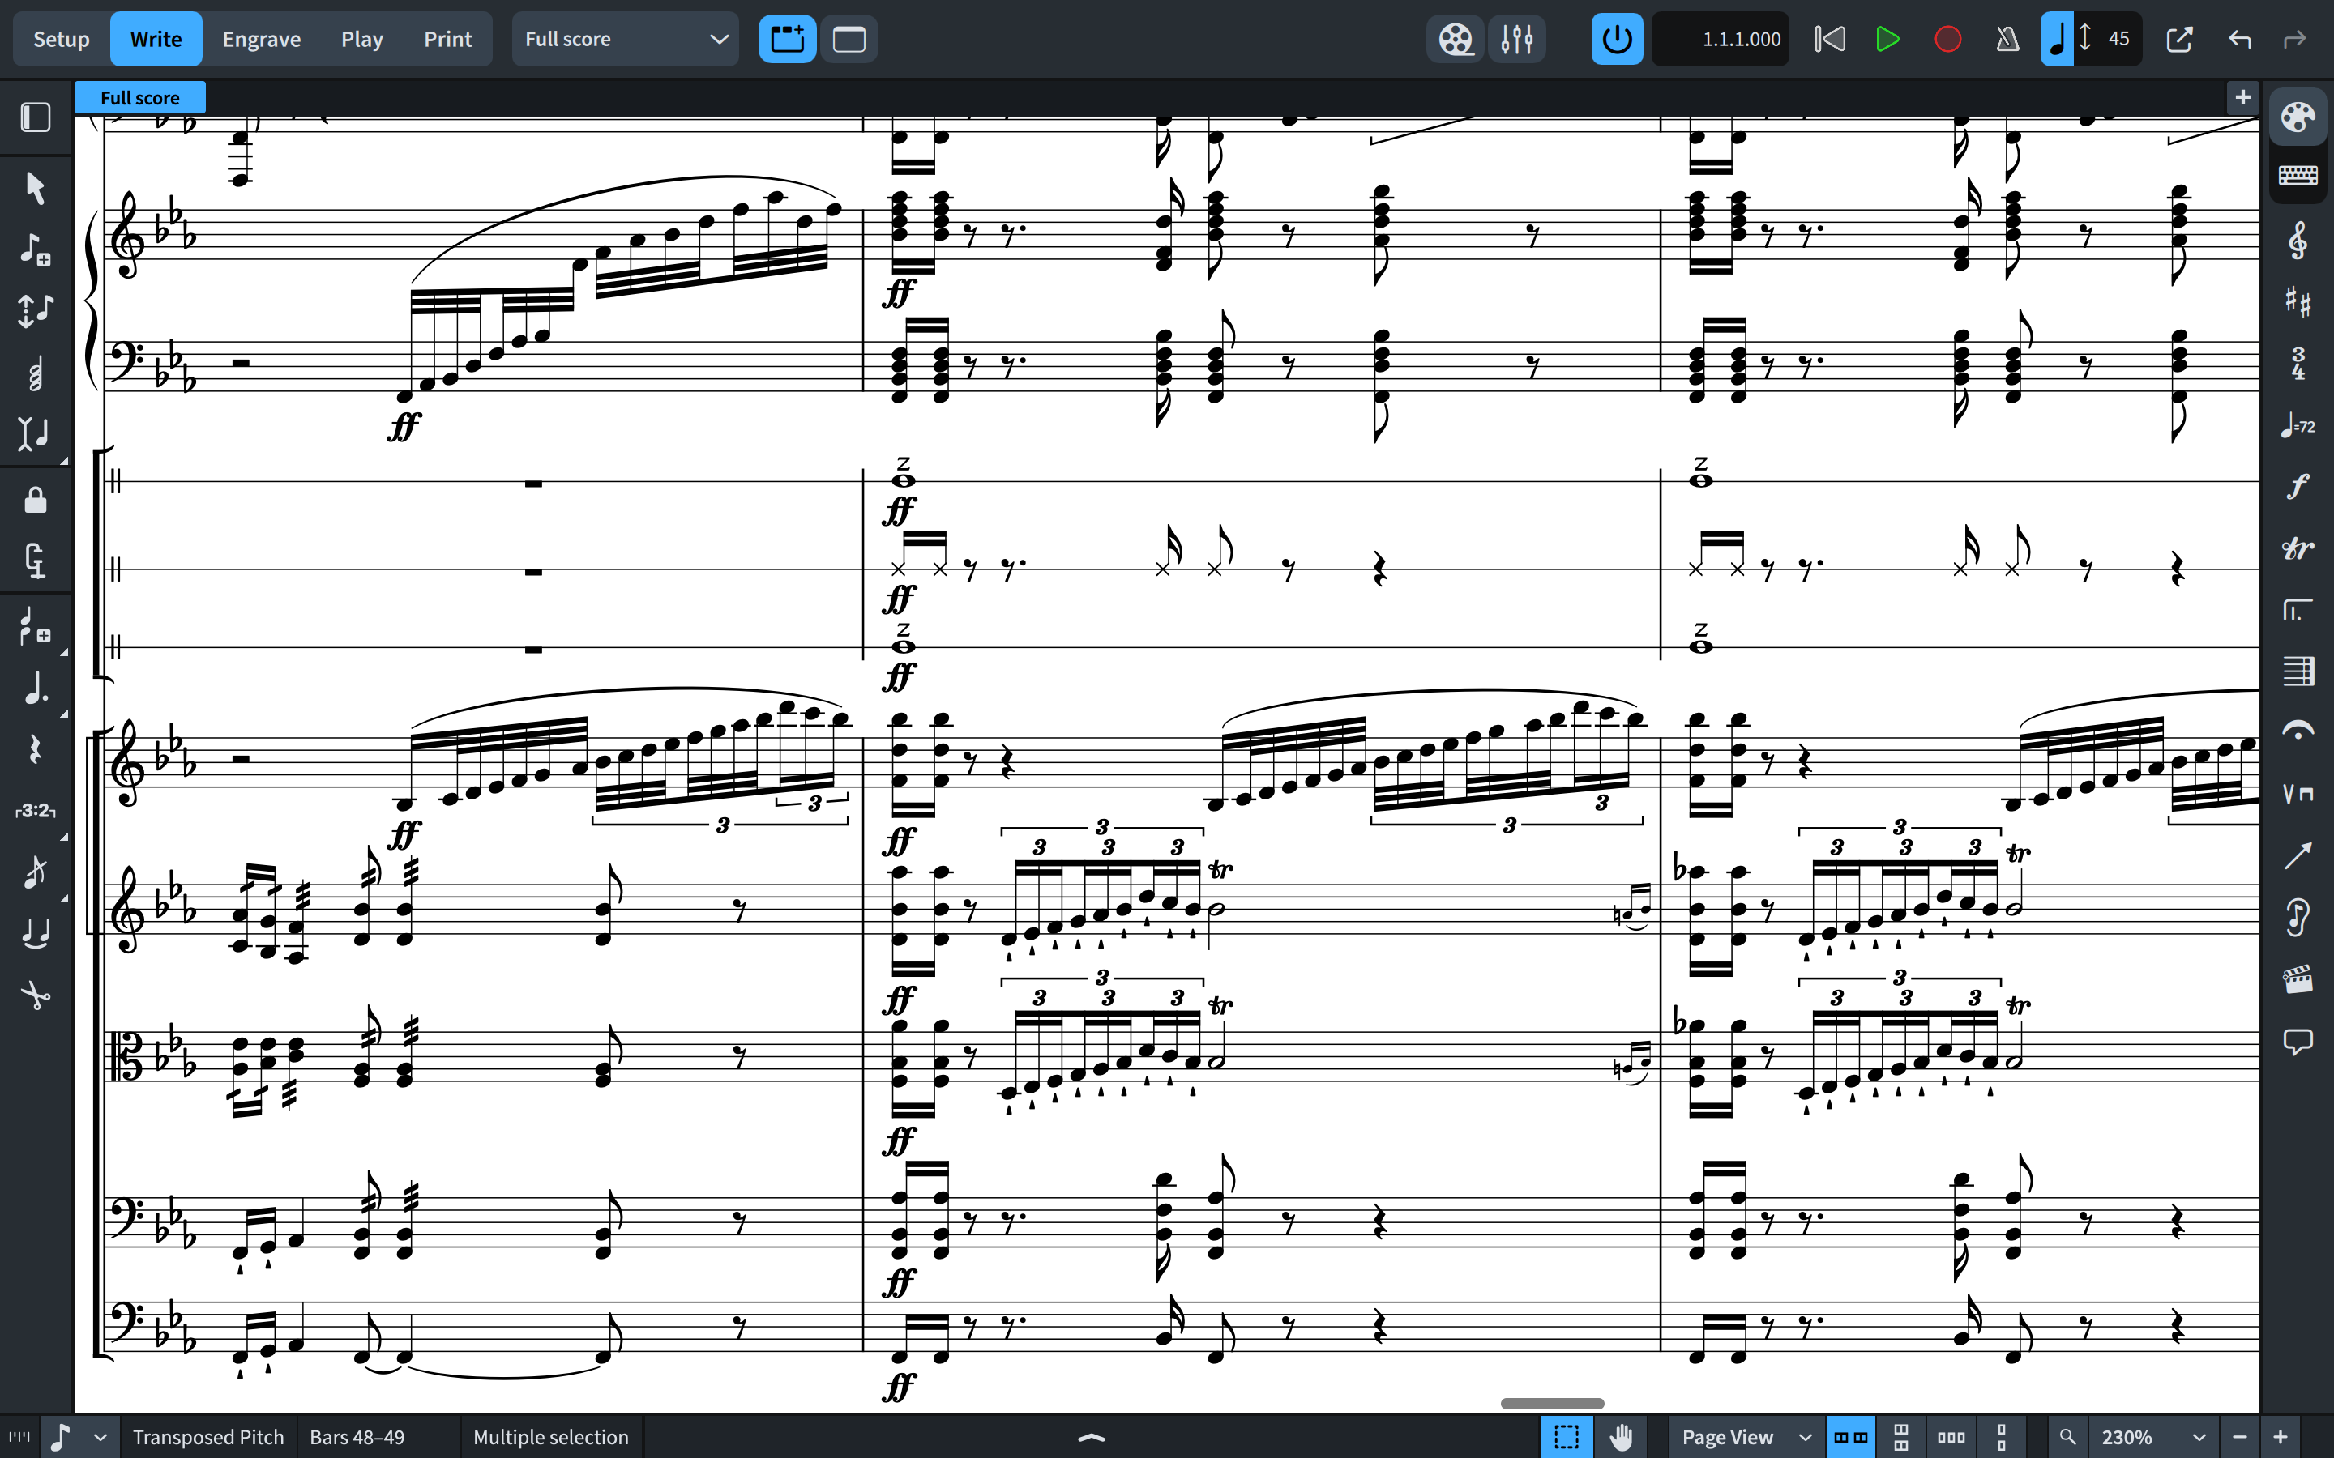Toggle the quarter note tempo mode button
2334x1458 pixels.
(2056, 40)
